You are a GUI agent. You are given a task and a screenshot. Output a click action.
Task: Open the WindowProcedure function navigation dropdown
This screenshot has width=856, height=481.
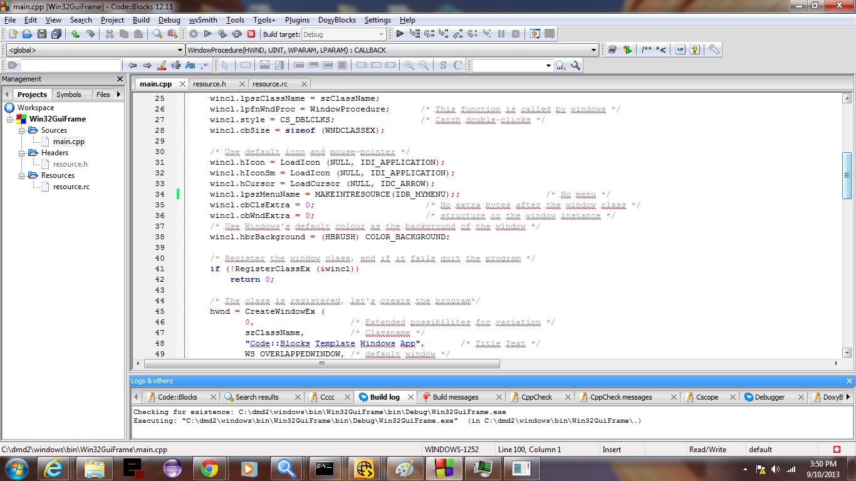[x=592, y=50]
